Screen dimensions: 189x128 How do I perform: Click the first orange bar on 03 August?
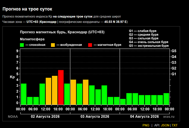pyautogui.click(x=73, y=92)
